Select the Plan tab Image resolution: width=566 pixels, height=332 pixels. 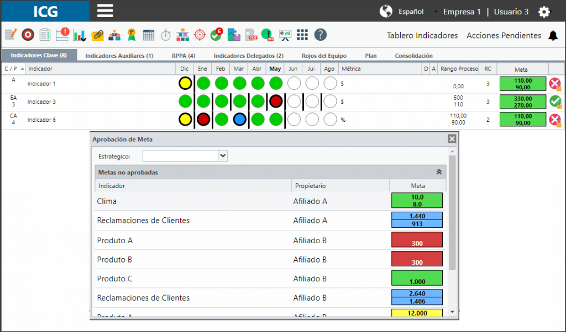371,56
